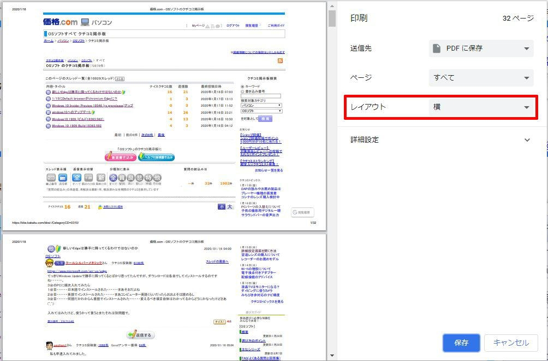
Task: Click the 最後 pagination link
Action: coord(161,135)
